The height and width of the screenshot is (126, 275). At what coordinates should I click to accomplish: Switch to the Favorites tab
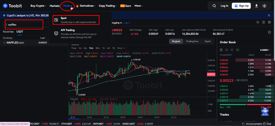tap(8, 32)
